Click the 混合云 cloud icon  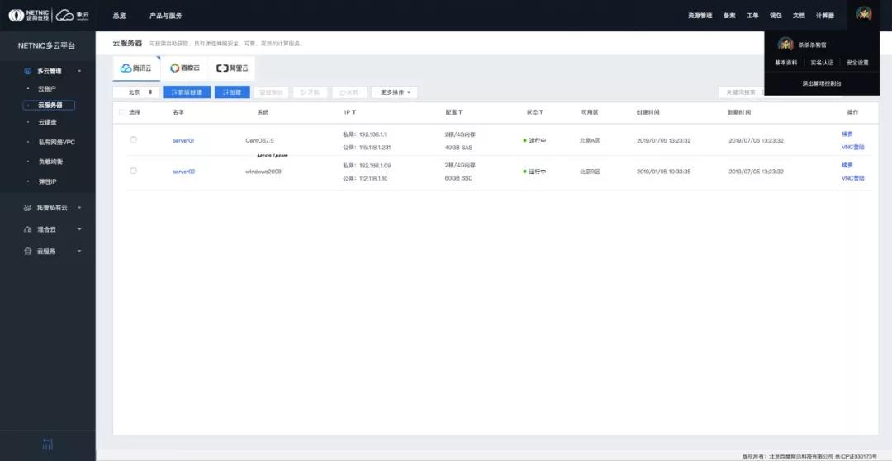[x=28, y=229]
